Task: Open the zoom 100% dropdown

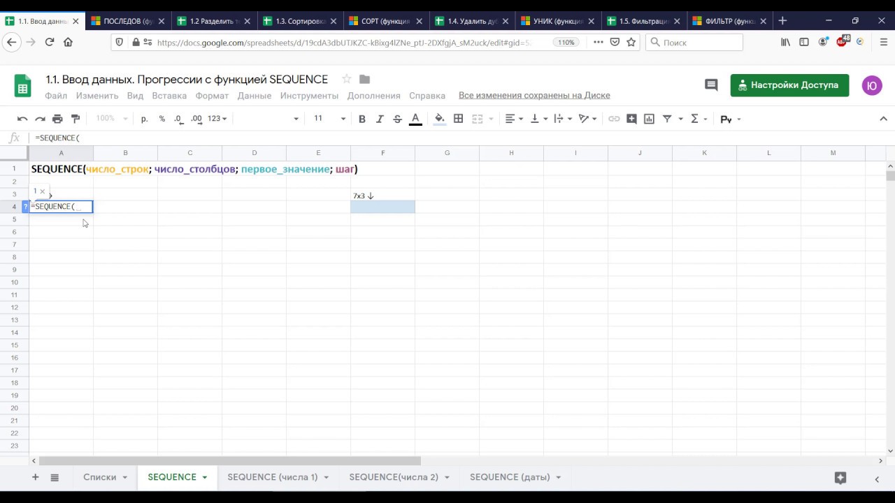Action: point(112,119)
